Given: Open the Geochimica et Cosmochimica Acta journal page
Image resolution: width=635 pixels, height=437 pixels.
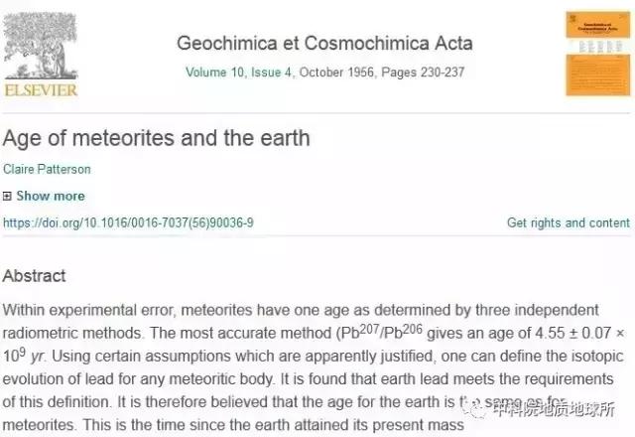Looking at the screenshot, I should coord(323,44).
